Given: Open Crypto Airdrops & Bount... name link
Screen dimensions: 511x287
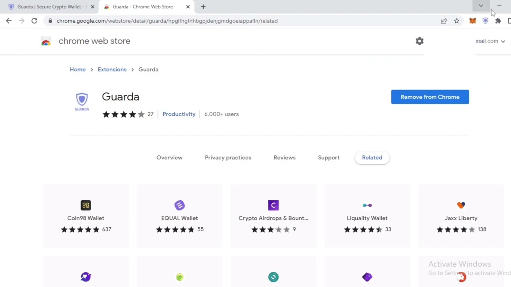Looking at the screenshot, I should pos(273,218).
